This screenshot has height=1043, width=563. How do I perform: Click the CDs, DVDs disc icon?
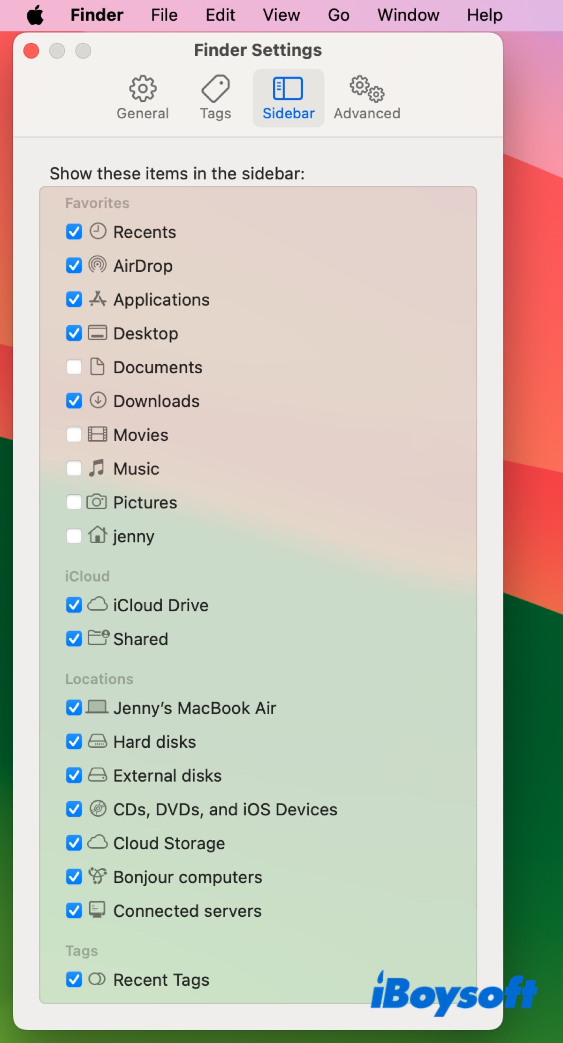[98, 809]
